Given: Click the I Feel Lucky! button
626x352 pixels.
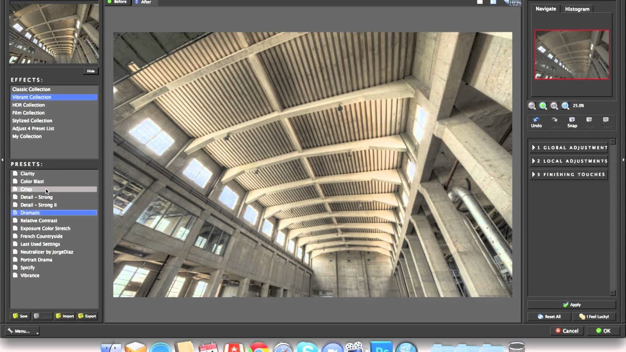Looking at the screenshot, I should click(x=594, y=316).
